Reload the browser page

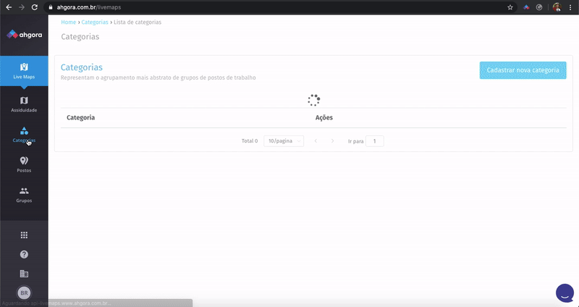pyautogui.click(x=34, y=7)
